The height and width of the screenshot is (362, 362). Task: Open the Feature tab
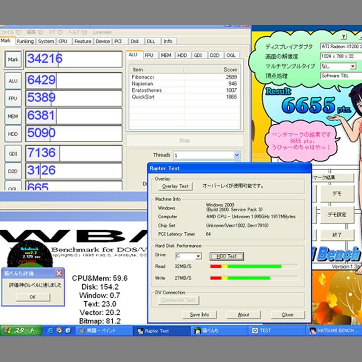tap(83, 41)
